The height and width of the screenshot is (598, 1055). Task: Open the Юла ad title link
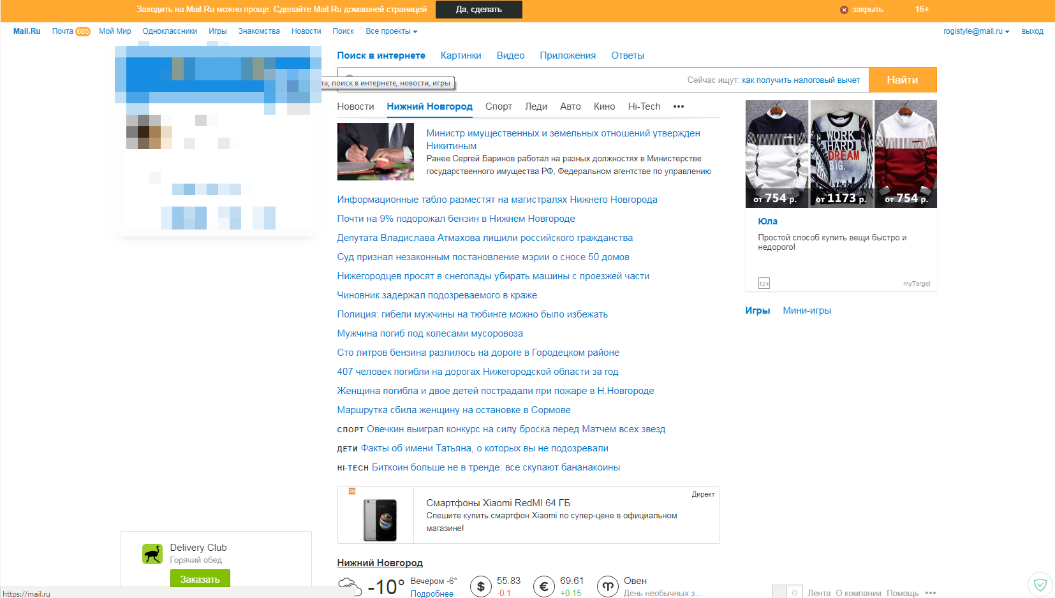[x=767, y=221]
